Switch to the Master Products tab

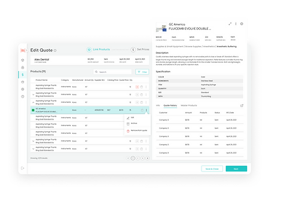(x=189, y=106)
